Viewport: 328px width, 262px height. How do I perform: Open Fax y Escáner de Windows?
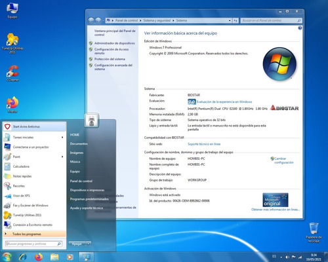pyautogui.click(x=34, y=205)
